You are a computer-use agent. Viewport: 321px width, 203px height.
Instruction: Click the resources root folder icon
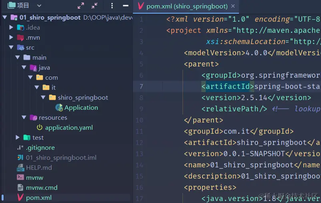tap(33, 118)
